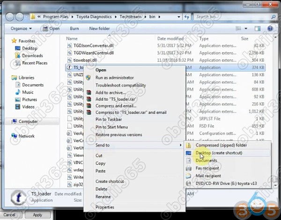281x220 pixels.
Task: Expand path arrow after Techstream
Action: click(x=145, y=17)
